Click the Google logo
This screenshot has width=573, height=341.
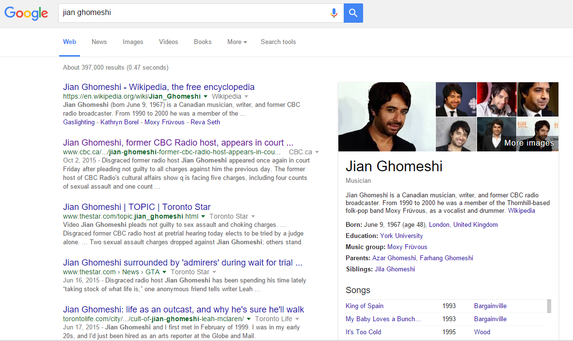[x=26, y=13]
